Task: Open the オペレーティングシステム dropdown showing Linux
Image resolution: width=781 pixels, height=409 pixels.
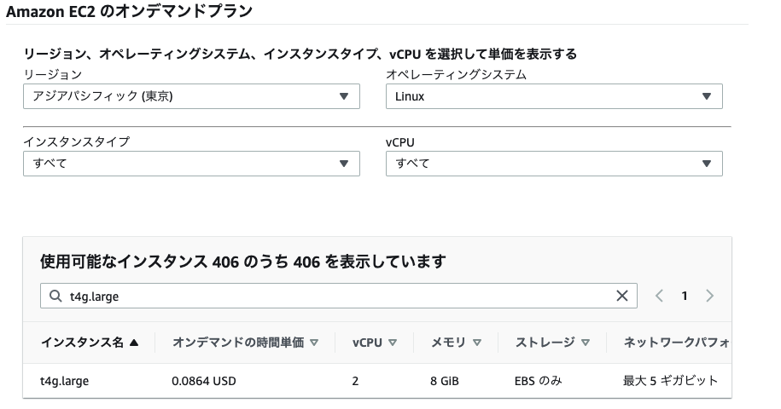Action: 554,96
